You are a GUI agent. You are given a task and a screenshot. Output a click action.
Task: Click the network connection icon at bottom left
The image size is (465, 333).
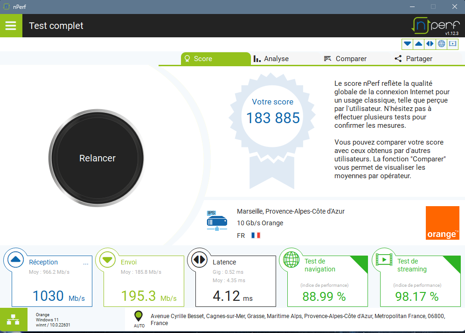tap(14, 320)
